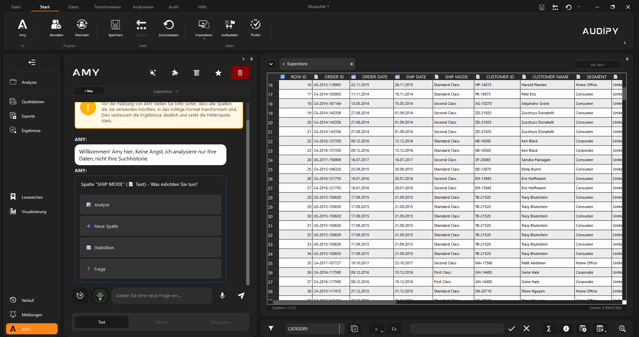
Task: Open the Transformieren ribbon tab
Action: tap(107, 7)
